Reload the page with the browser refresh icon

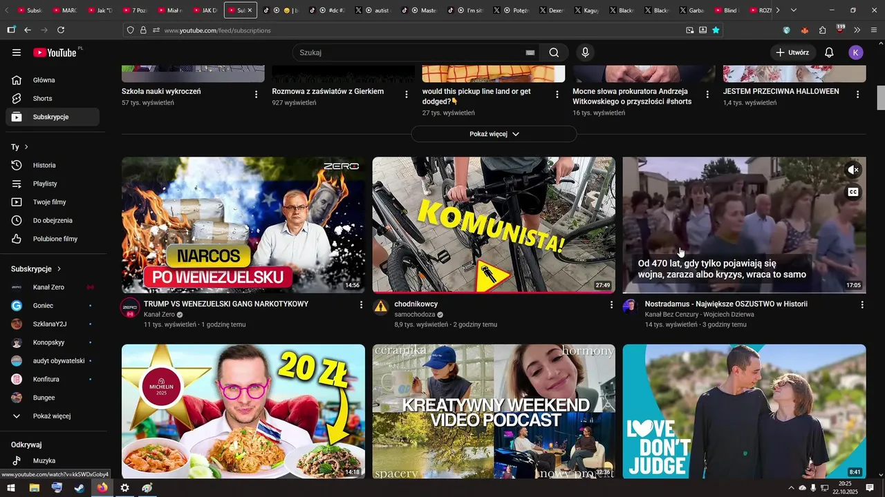click(x=61, y=30)
